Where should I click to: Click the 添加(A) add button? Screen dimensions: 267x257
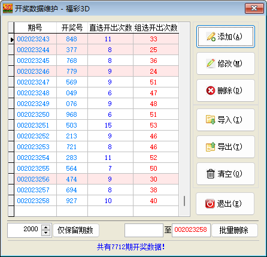click(226, 37)
